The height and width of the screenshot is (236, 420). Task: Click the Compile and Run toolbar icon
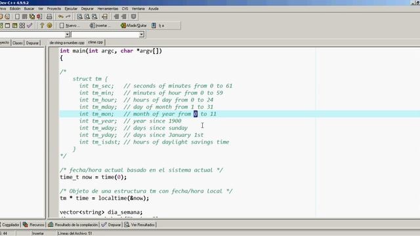pyautogui.click(x=14, y=26)
